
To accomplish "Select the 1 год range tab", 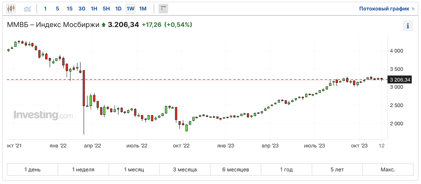I will coord(286,170).
